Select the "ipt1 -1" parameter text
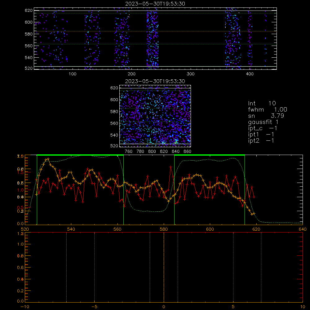 [261, 135]
